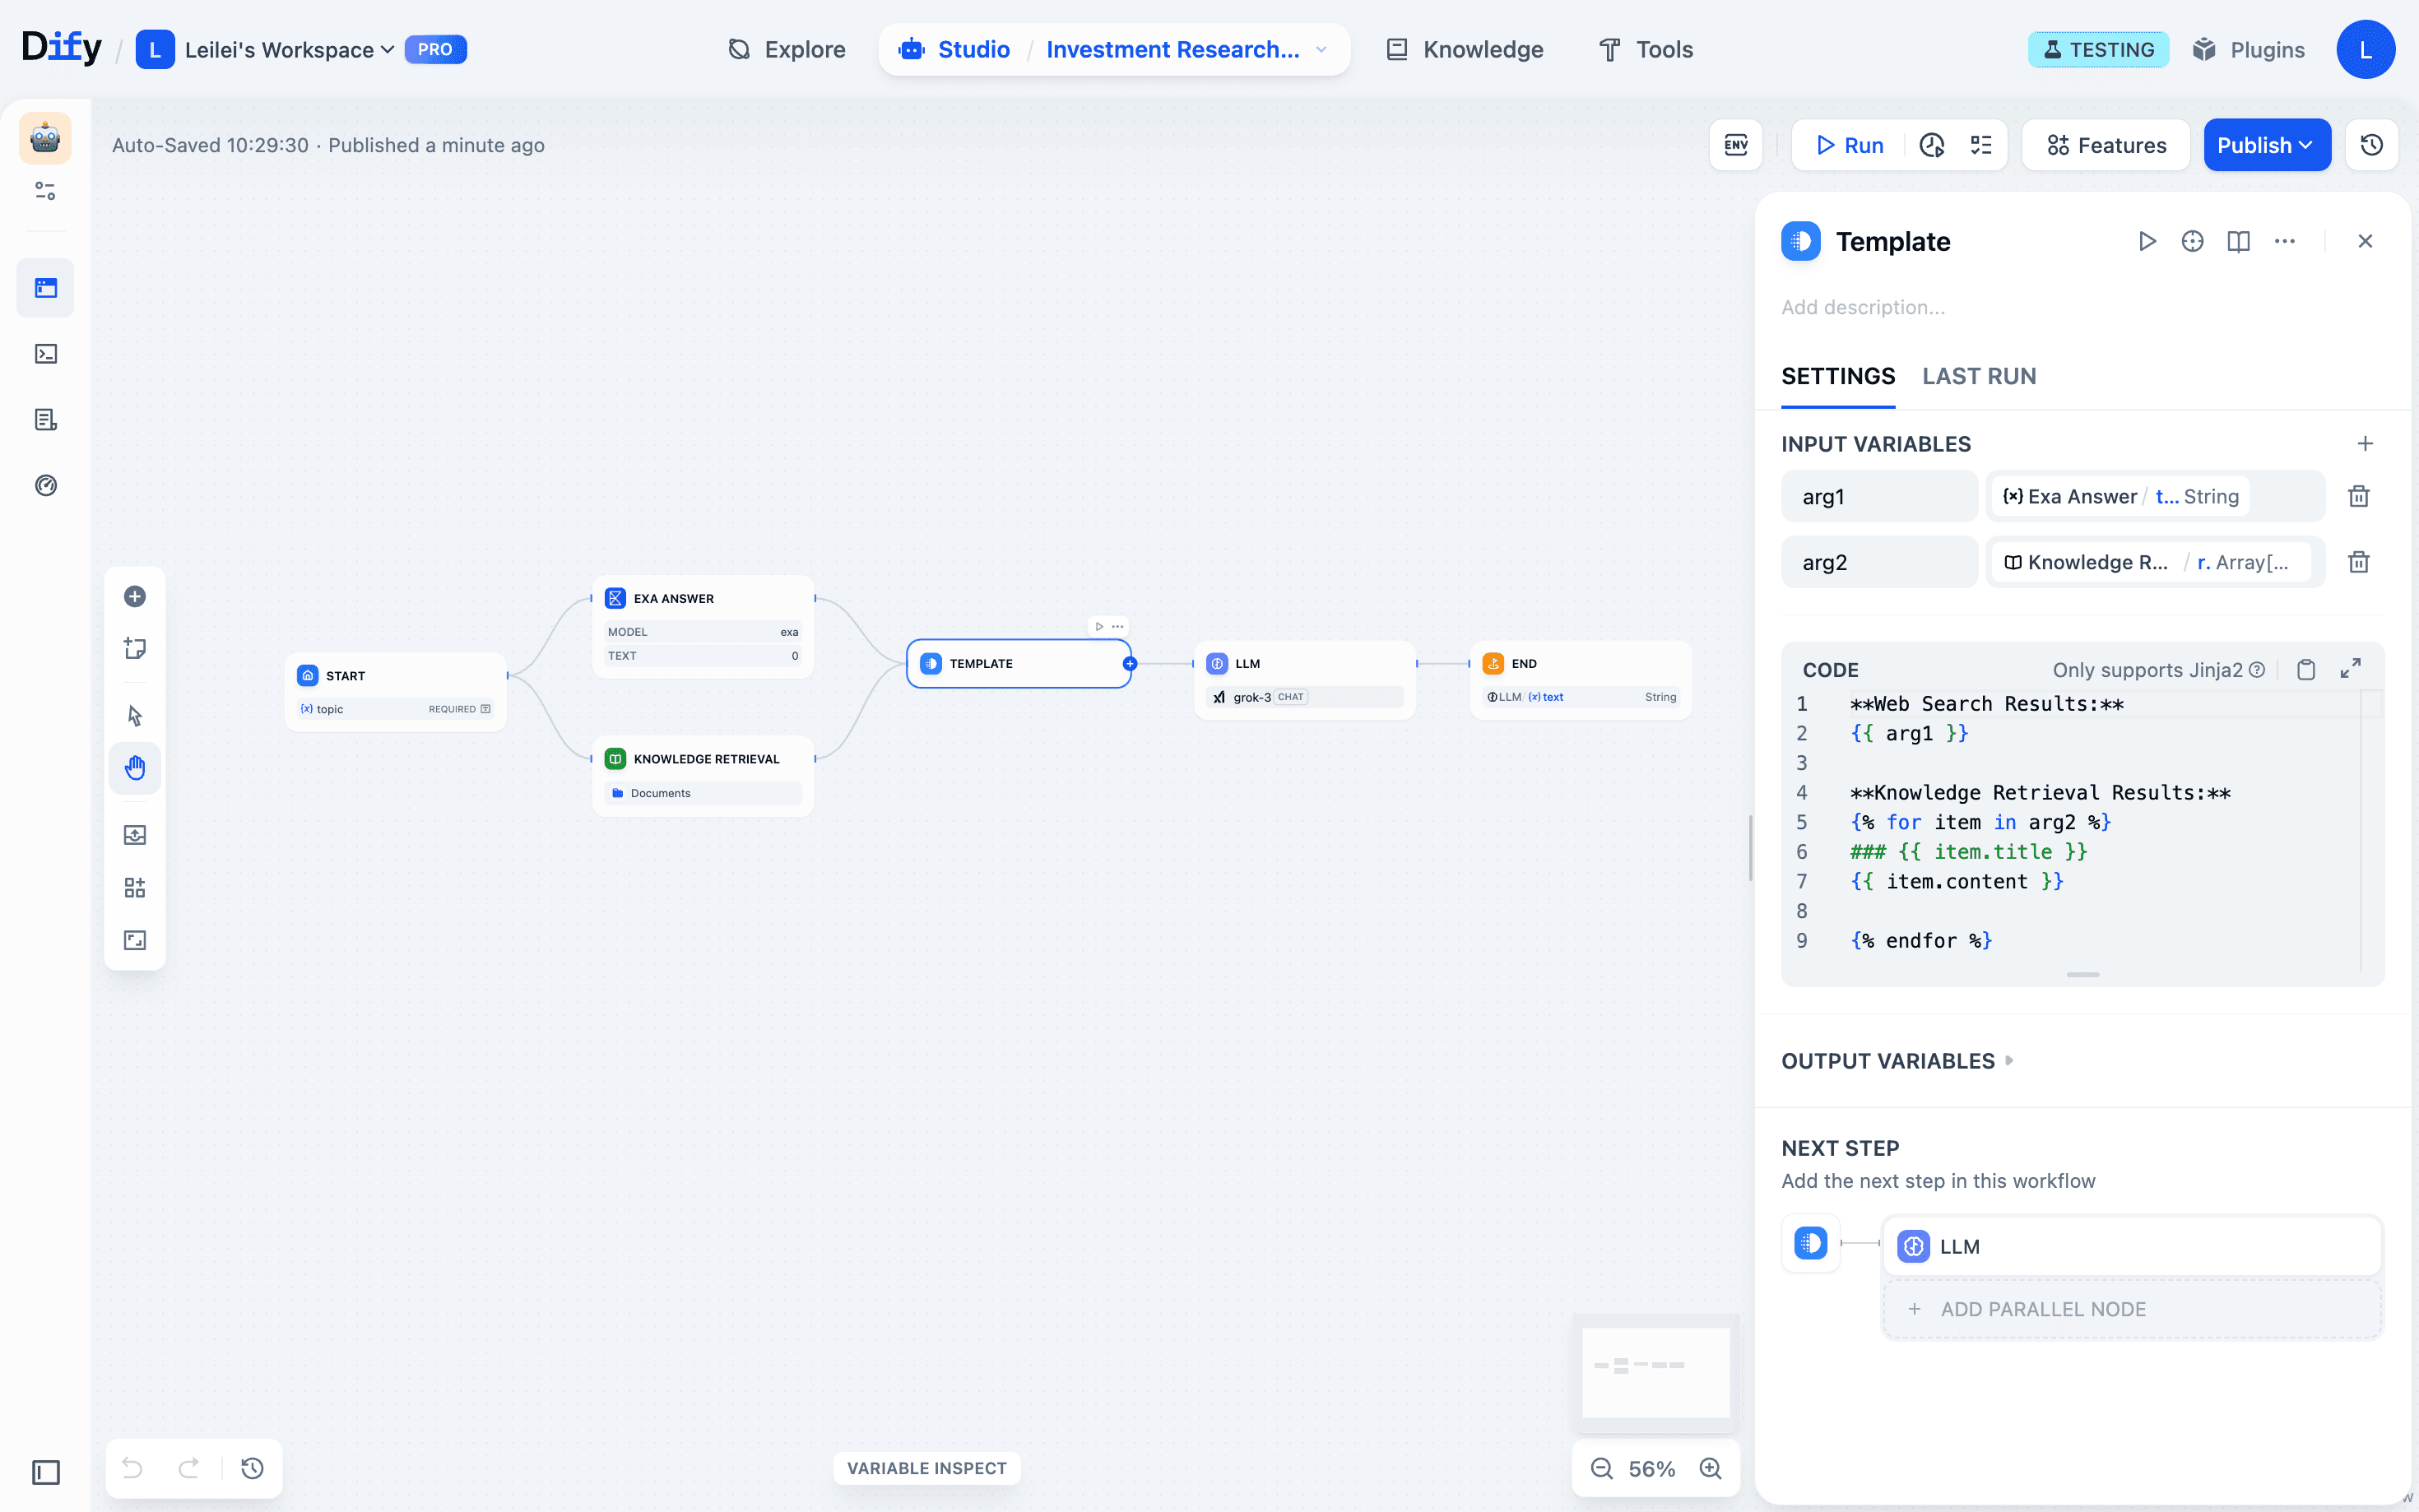Viewport: 2419px width, 1512px height.
Task: Toggle the bottom-left sidebar panel icon
Action: (46, 1472)
